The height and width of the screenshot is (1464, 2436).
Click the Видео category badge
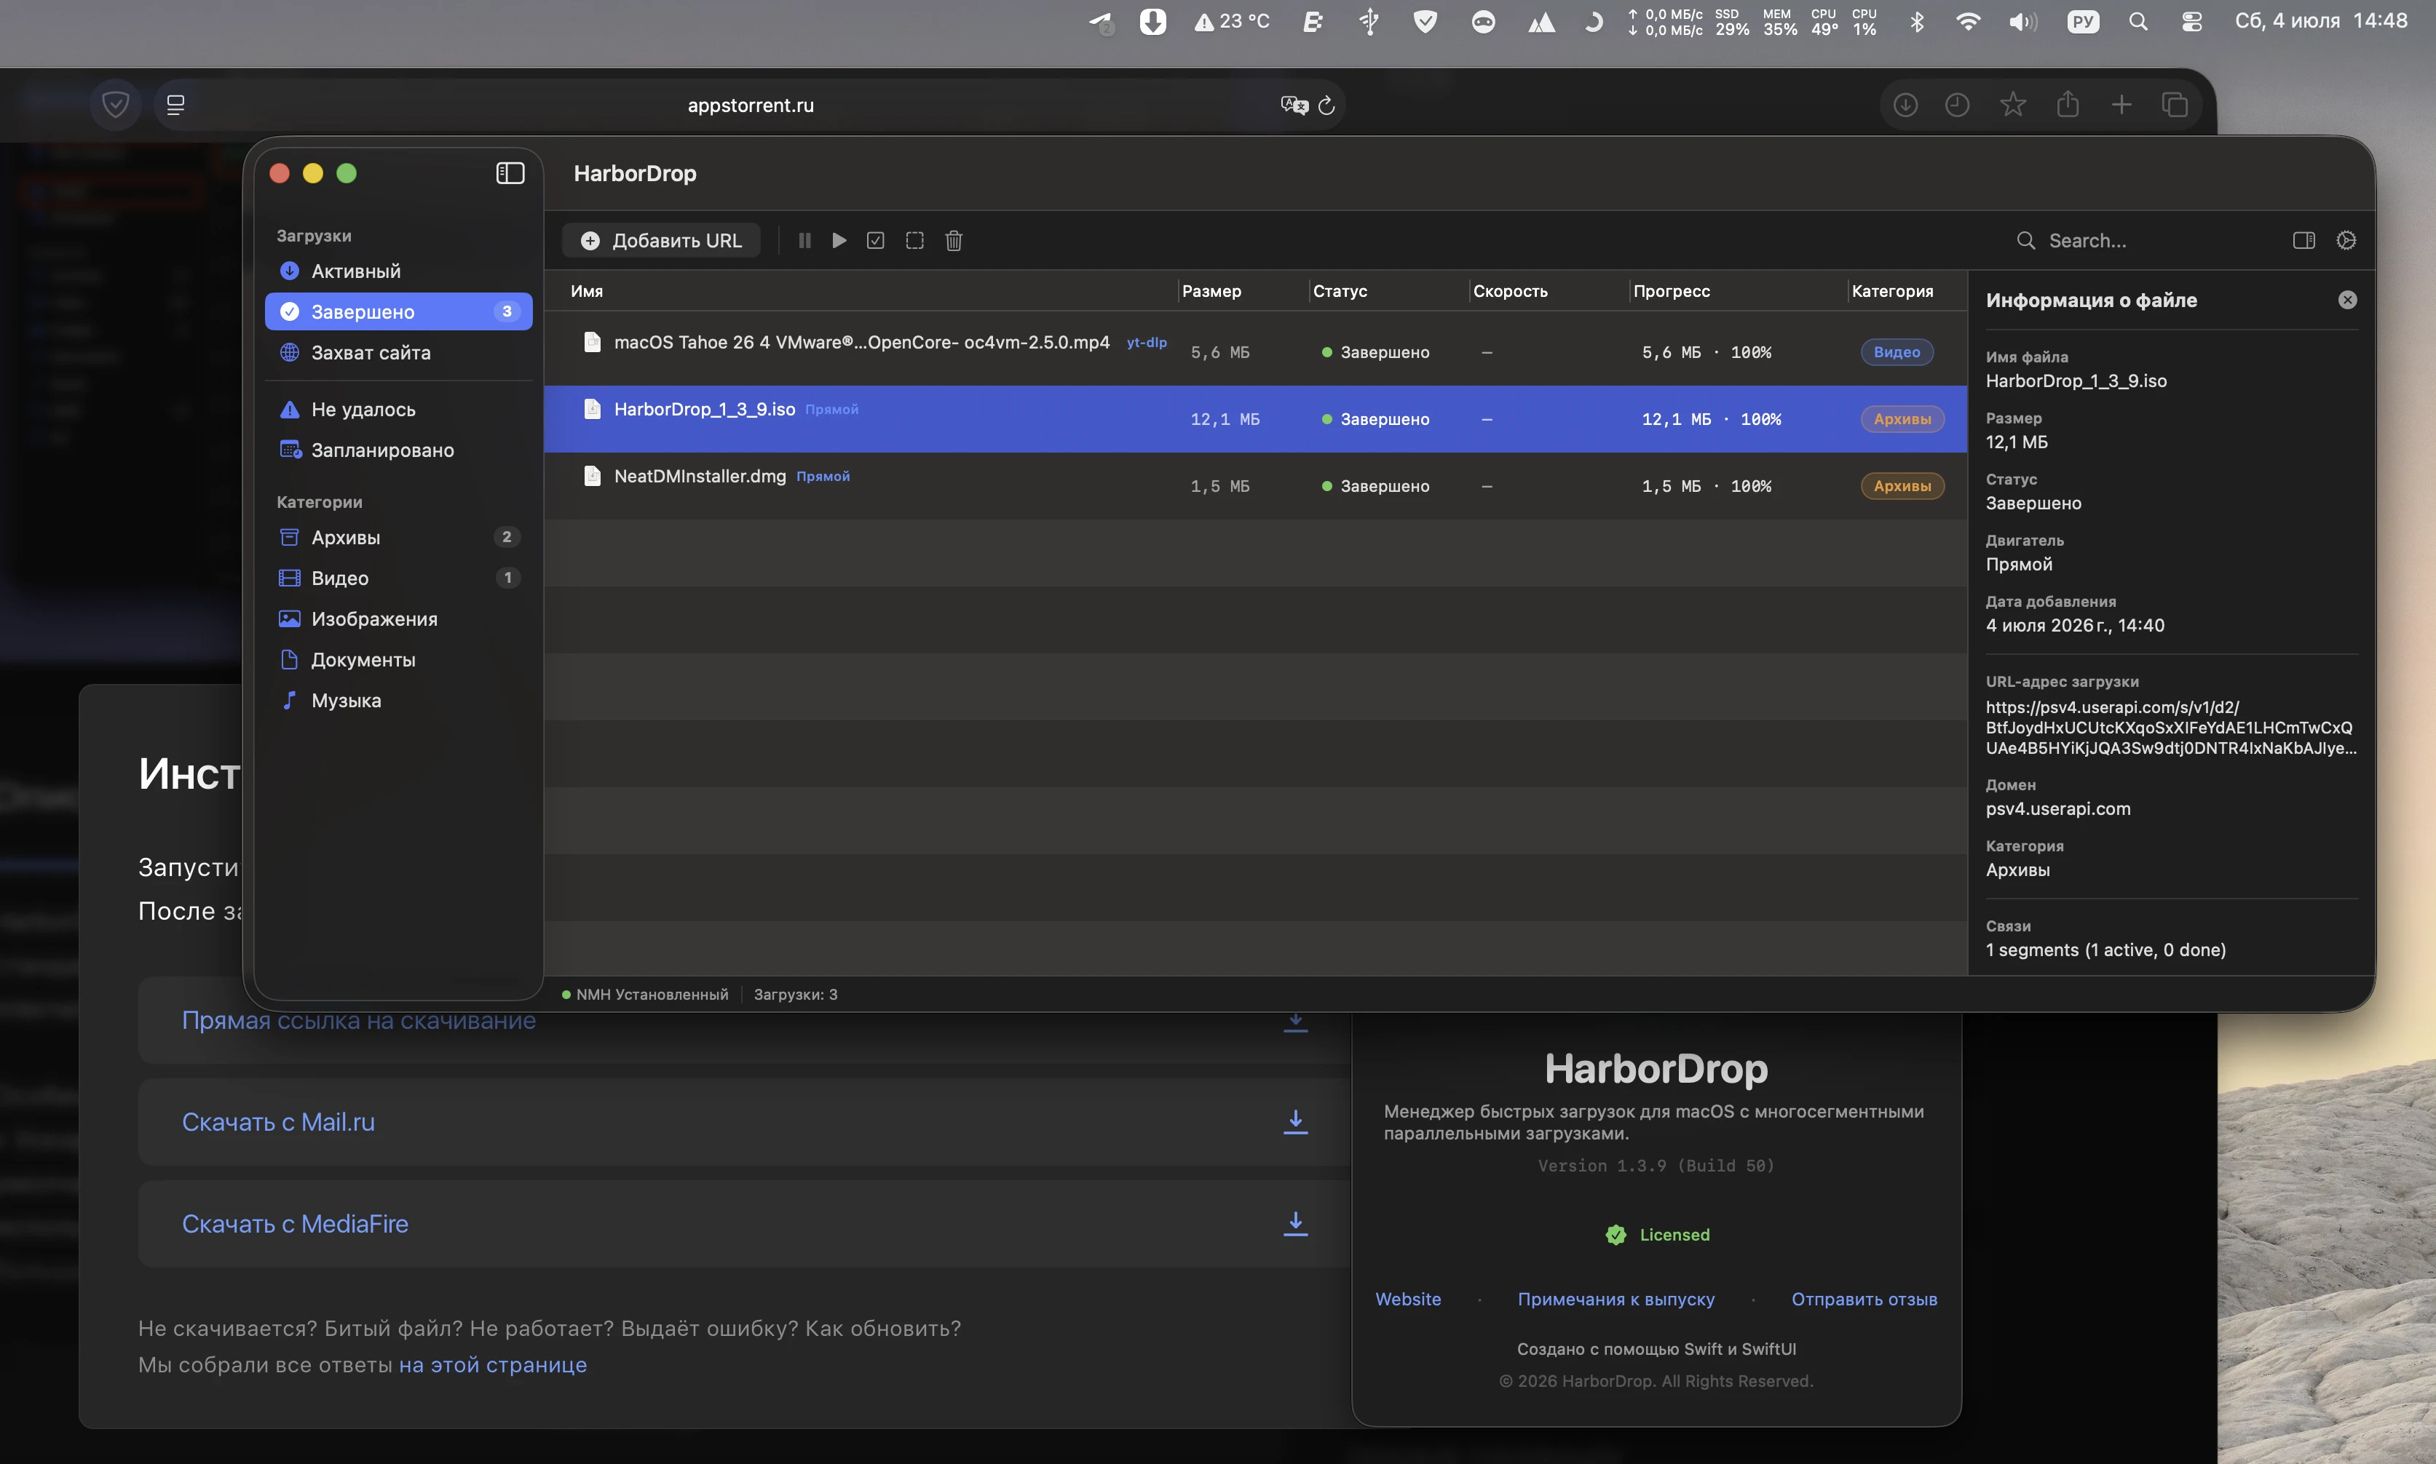click(x=1896, y=352)
